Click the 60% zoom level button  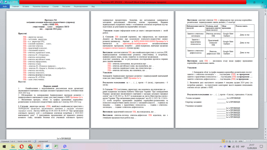(x=240, y=141)
